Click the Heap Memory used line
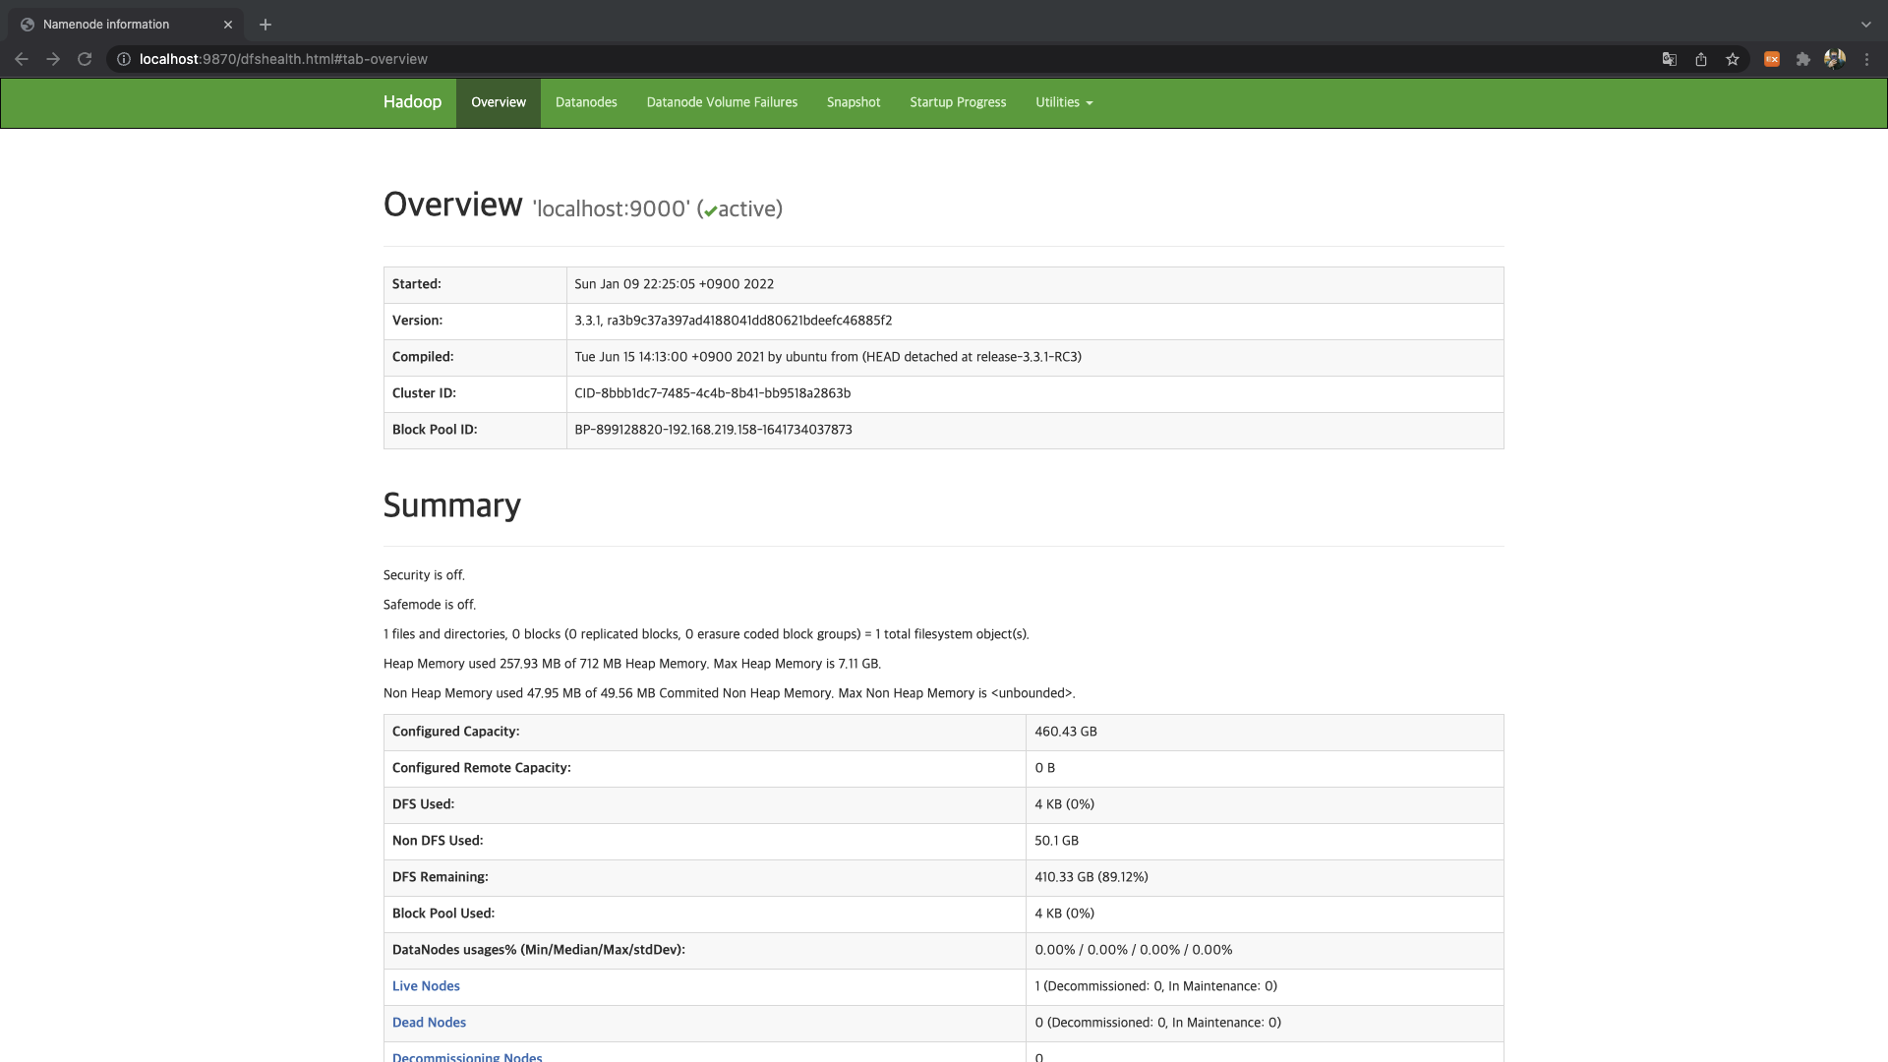This screenshot has width=1888, height=1062. 632,664
